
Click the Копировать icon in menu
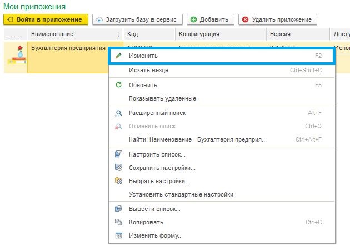[118, 222]
